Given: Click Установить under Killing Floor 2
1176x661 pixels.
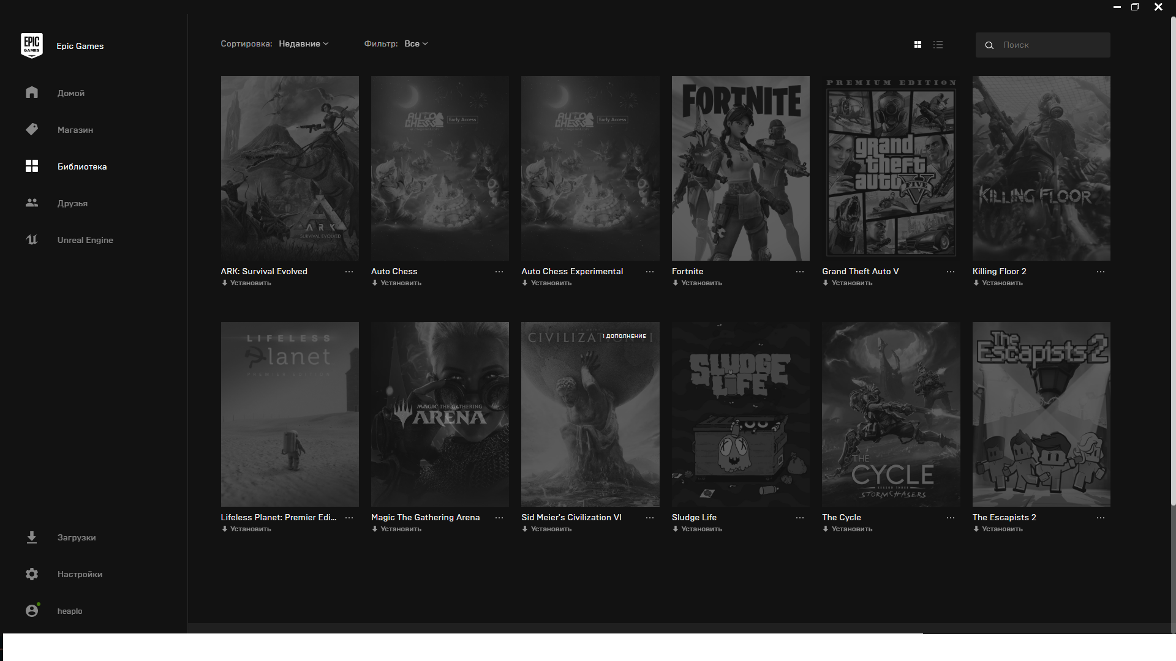Looking at the screenshot, I should coord(998,283).
